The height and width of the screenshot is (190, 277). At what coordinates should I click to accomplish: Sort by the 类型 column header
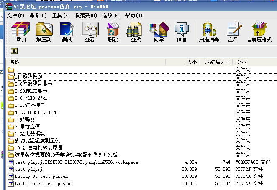pos(255,62)
